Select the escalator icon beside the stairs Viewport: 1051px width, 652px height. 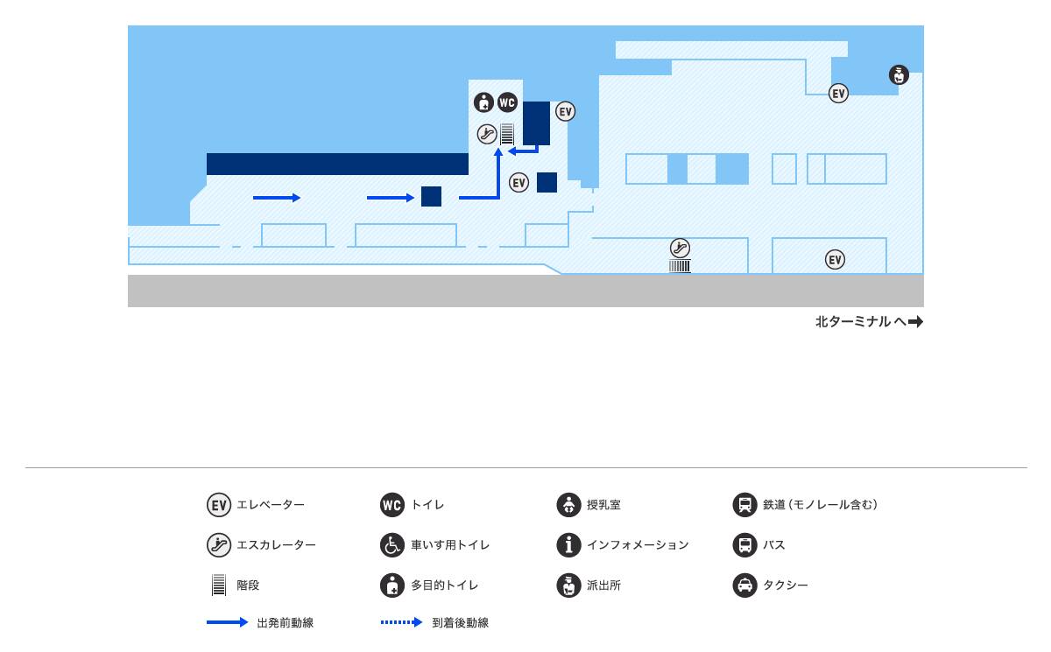point(487,133)
